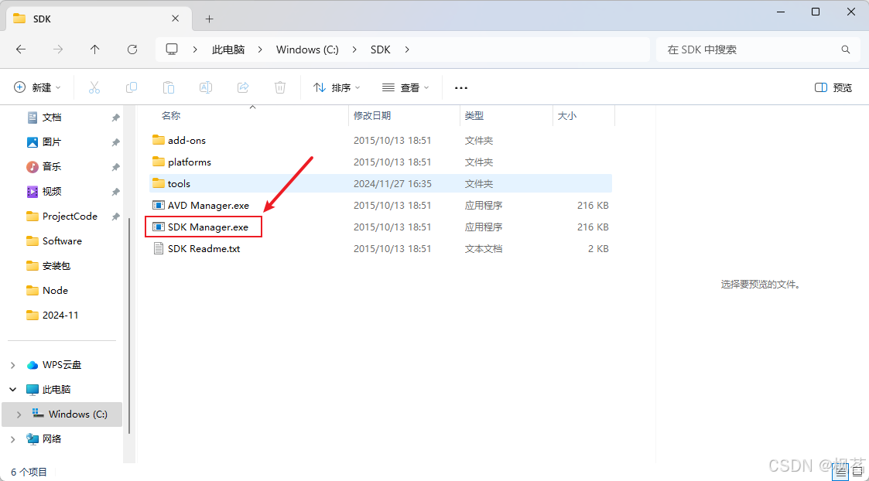Select the tools folder
Screen dimensions: 869x481
(x=381, y=183)
